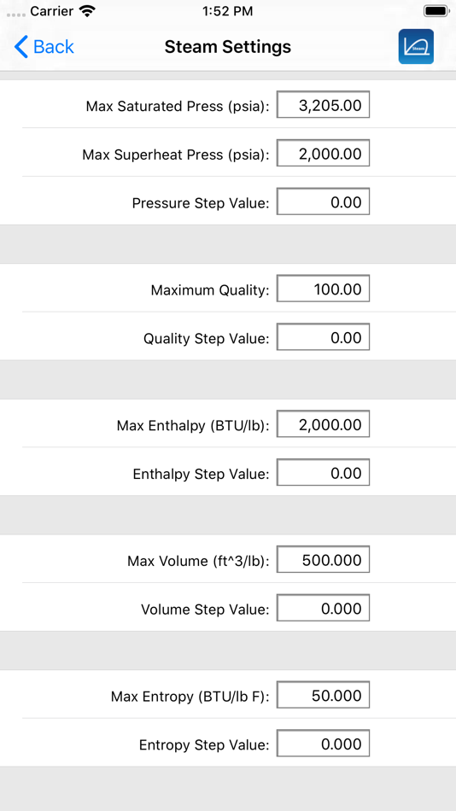The width and height of the screenshot is (456, 811).
Task: Tap the back chevron arrow
Action: [x=20, y=47]
